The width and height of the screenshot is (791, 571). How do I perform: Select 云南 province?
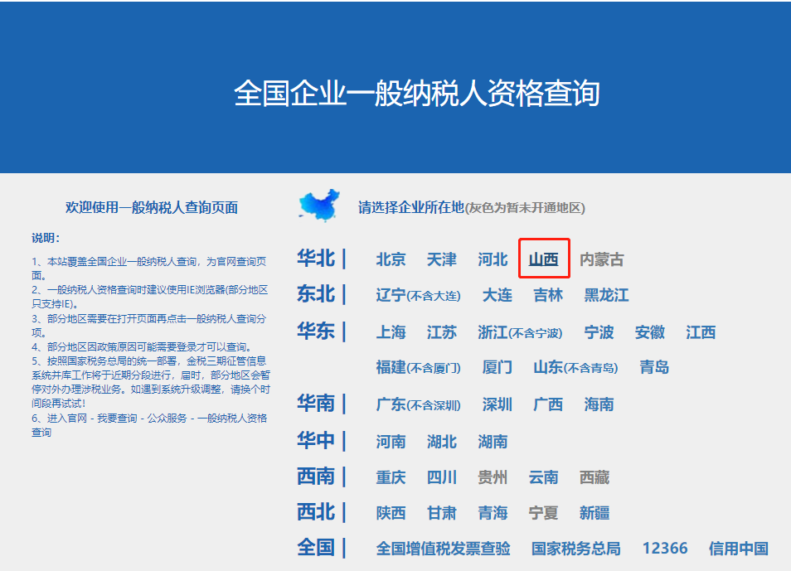coord(544,477)
